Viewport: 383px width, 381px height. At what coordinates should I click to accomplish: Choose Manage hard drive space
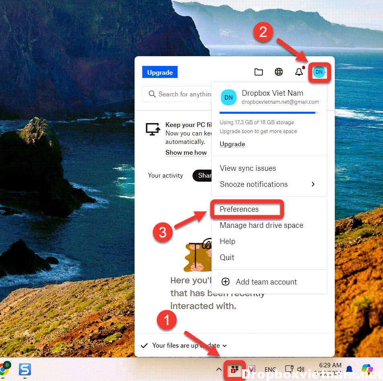tap(261, 225)
